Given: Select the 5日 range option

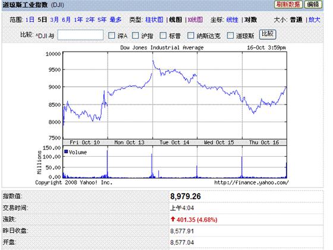Looking at the screenshot, I should [x=42, y=20].
